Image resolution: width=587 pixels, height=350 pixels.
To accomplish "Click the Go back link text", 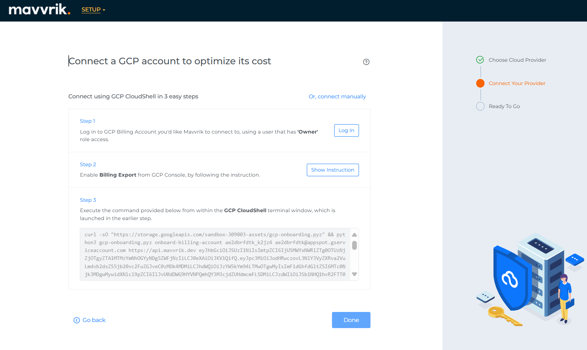I will click(94, 320).
